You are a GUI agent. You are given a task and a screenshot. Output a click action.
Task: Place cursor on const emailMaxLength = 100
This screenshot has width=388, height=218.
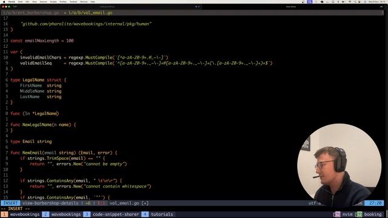(42, 41)
